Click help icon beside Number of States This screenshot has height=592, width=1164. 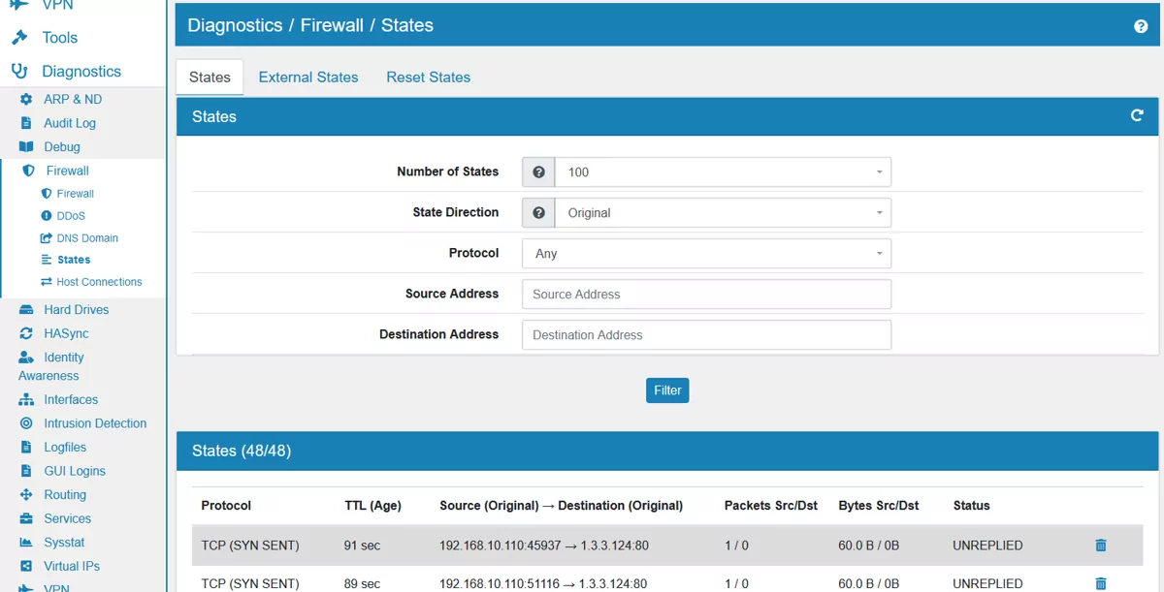[538, 172]
